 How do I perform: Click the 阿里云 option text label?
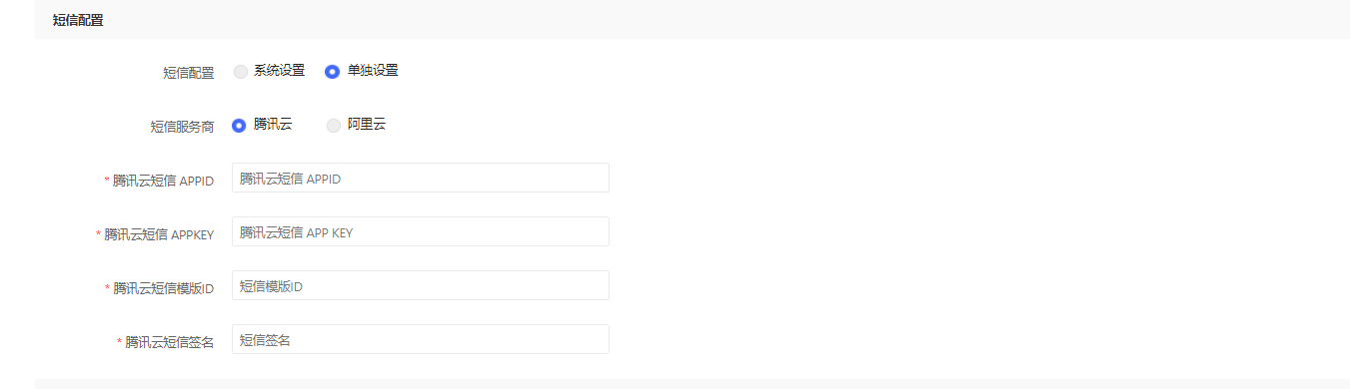(367, 125)
